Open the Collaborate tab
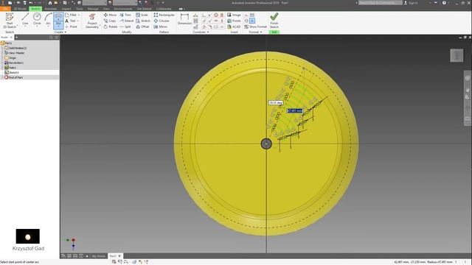The image size is (472, 265). [x=164, y=9]
